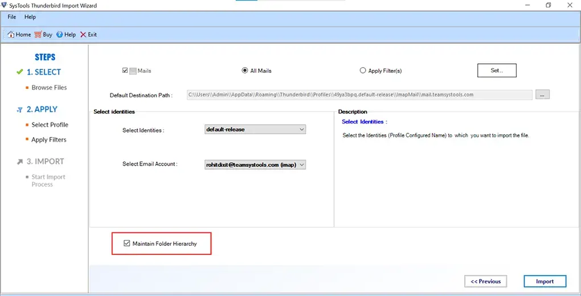Click the 2. APPLY step heading
Screen dimensions: 581x296
pos(42,109)
